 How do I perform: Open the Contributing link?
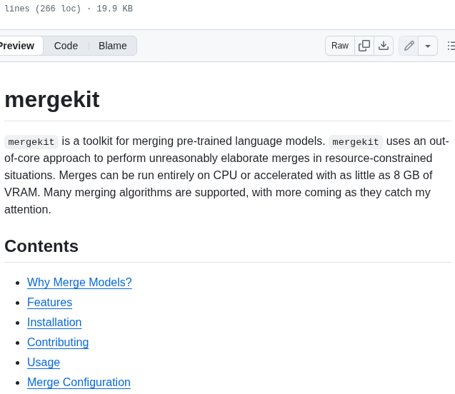pyautogui.click(x=58, y=342)
